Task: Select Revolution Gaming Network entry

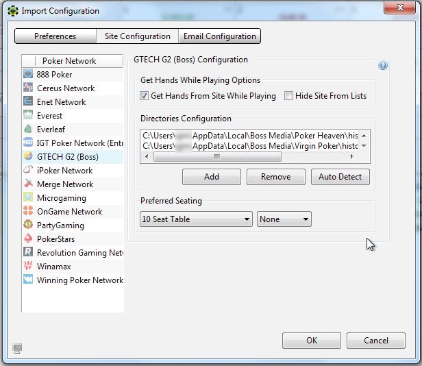Action: click(x=73, y=253)
